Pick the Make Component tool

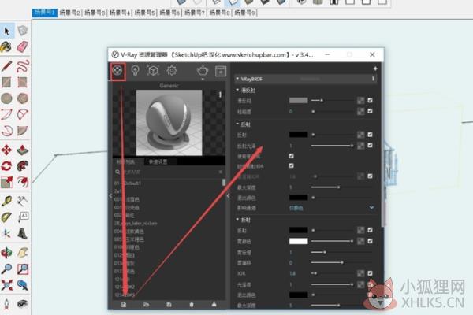pyautogui.click(x=23, y=30)
